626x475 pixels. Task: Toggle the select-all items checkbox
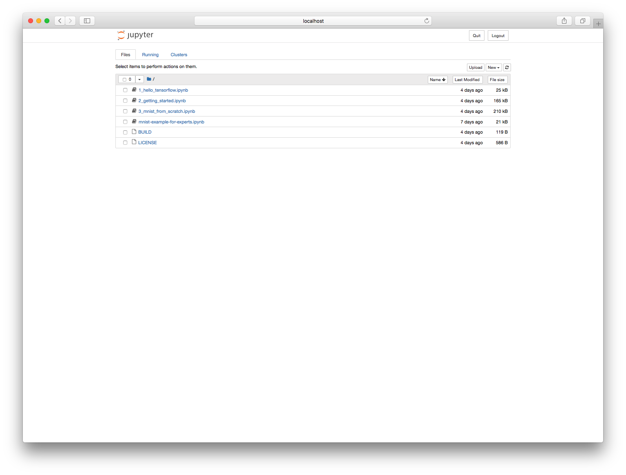[125, 79]
